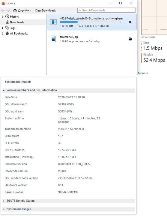Click the downloading exe file icon

coord(53,22)
